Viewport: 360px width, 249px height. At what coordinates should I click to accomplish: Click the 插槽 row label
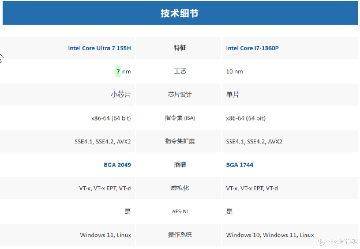(180, 165)
